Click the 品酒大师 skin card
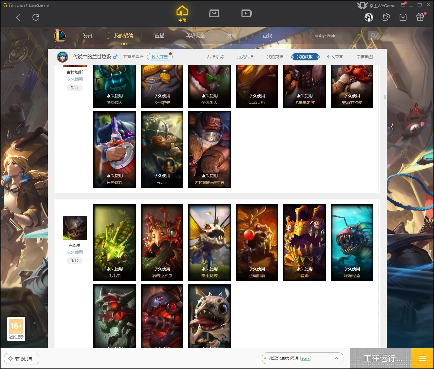The image size is (434, 369). click(x=257, y=86)
